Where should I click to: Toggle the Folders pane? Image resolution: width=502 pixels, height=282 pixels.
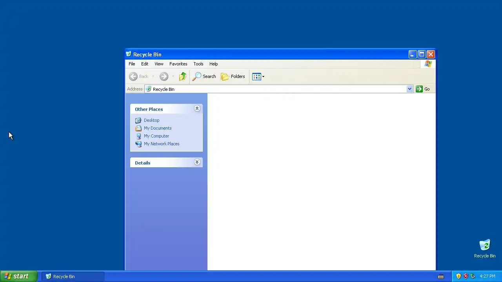[233, 76]
